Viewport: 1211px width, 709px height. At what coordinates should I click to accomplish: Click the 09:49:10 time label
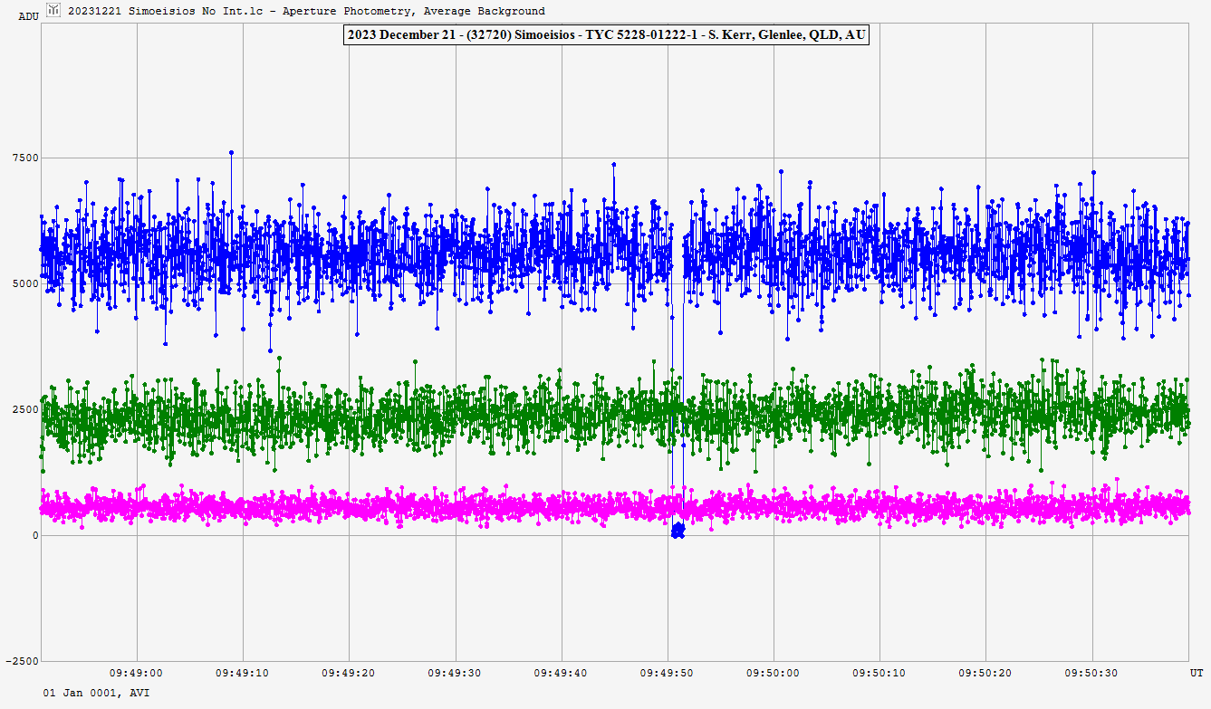243,673
